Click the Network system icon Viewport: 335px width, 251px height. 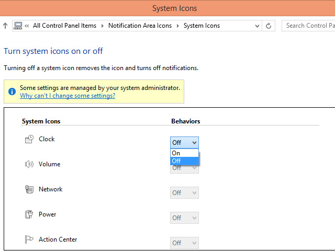pyautogui.click(x=29, y=189)
